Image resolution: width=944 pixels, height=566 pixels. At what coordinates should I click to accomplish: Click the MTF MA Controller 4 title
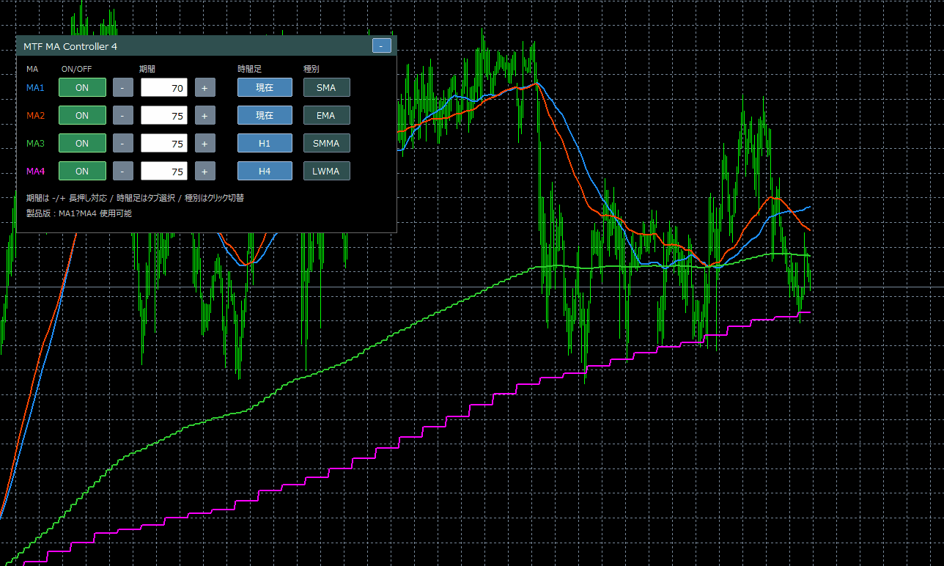(70, 46)
